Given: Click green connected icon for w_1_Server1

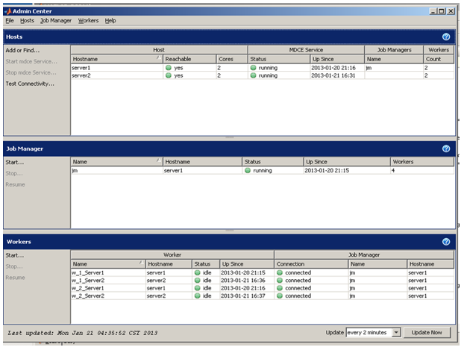Looking at the screenshot, I should 280,272.
